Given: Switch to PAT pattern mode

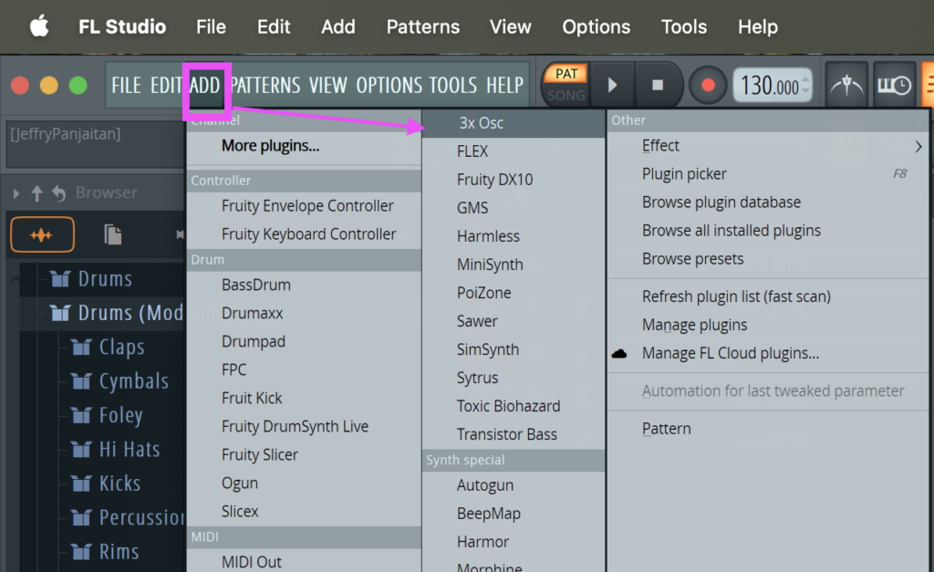Looking at the screenshot, I should click(x=566, y=74).
